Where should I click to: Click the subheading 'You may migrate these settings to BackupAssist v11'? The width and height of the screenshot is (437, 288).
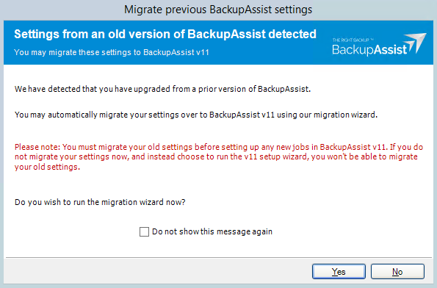[x=112, y=52]
